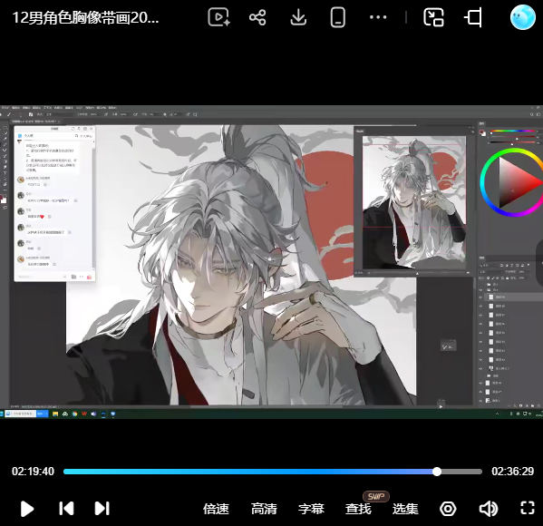
Task: Mute the video volume
Action: pyautogui.click(x=489, y=509)
